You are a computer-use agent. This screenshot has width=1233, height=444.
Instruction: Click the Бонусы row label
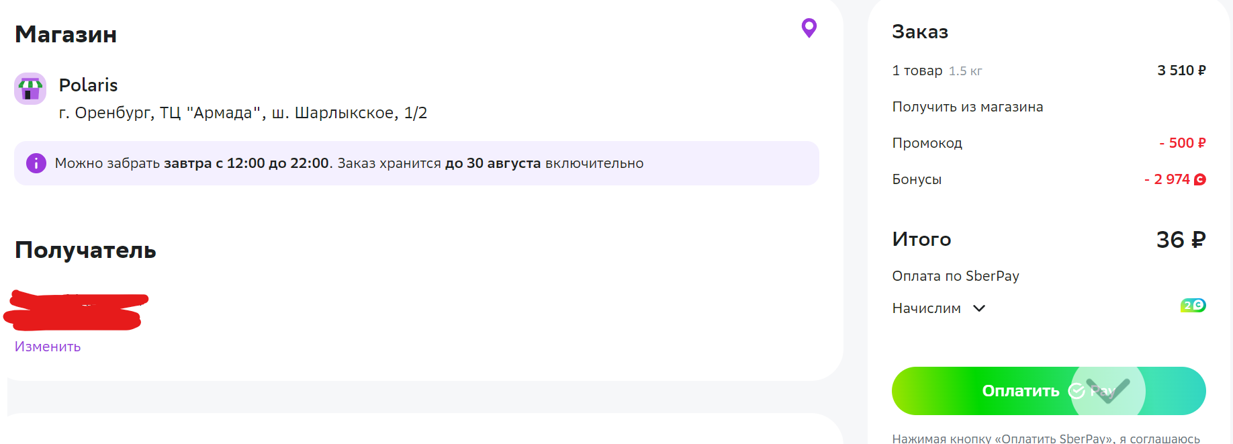917,179
